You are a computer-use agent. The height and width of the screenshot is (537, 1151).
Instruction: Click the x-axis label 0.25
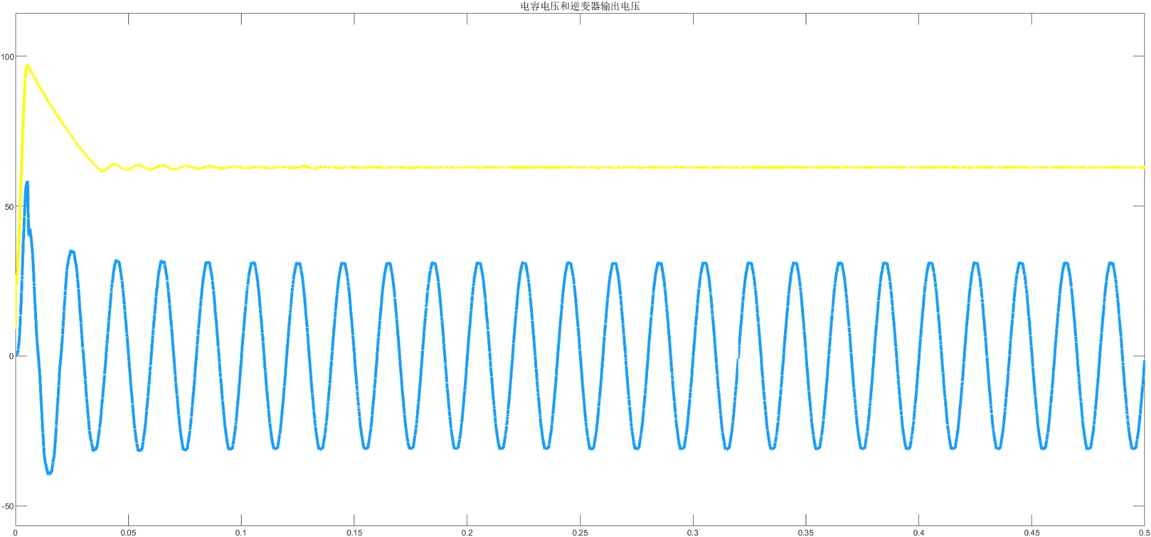click(x=580, y=532)
